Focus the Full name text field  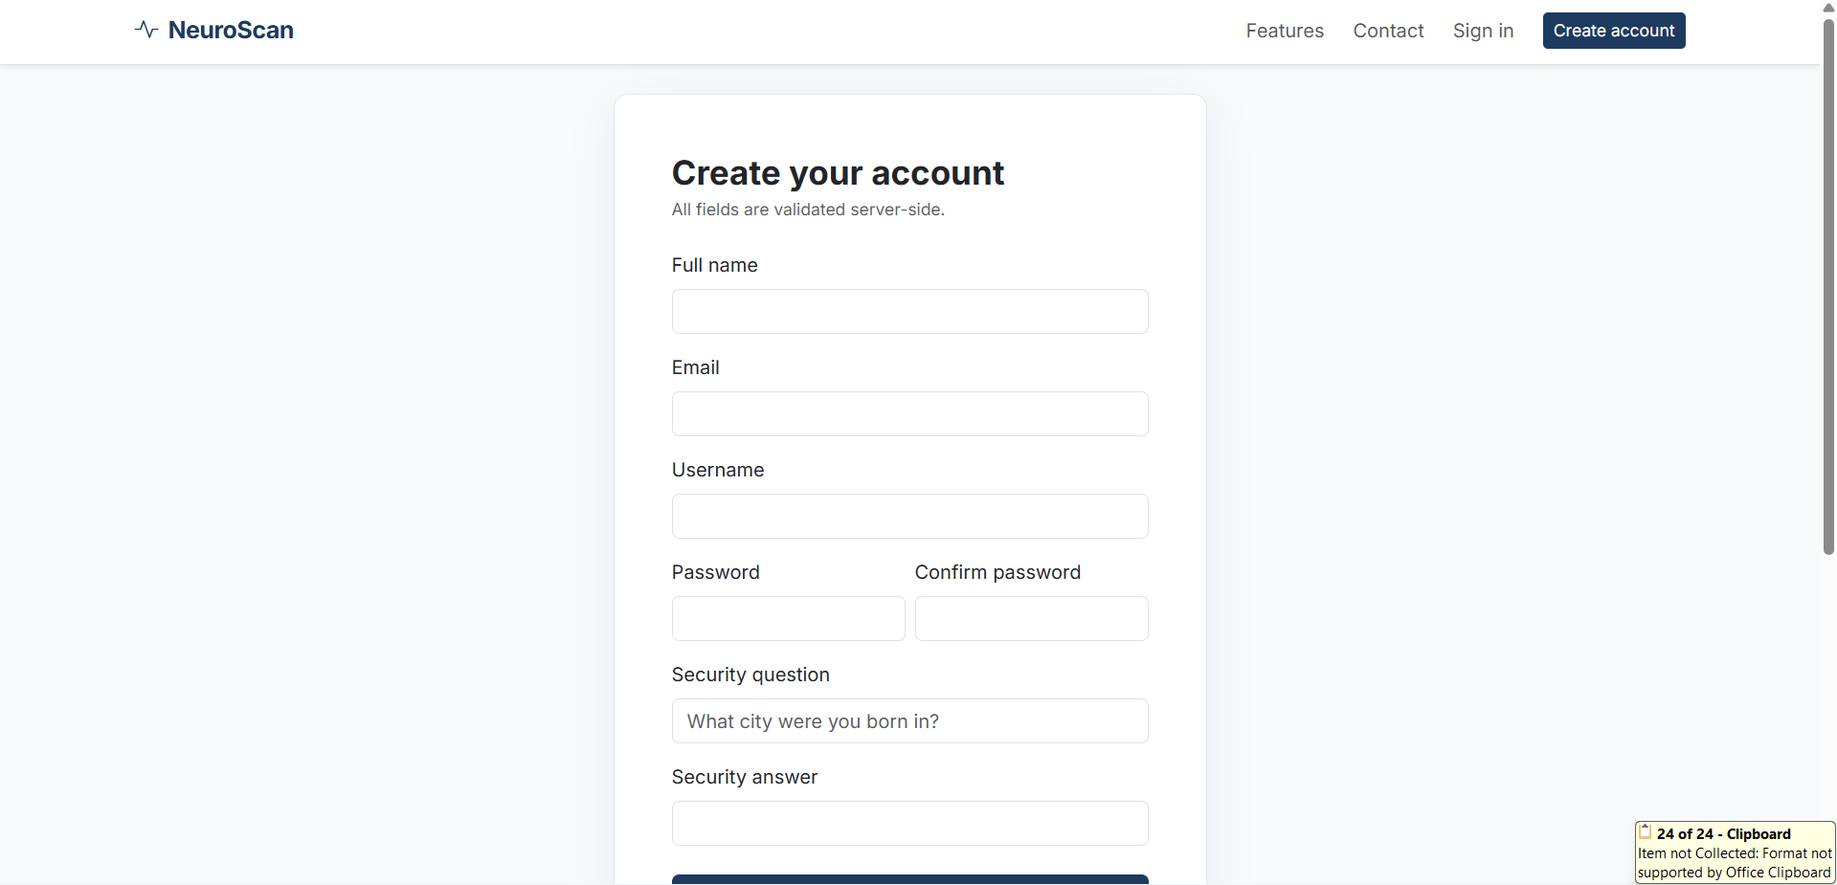(x=909, y=312)
